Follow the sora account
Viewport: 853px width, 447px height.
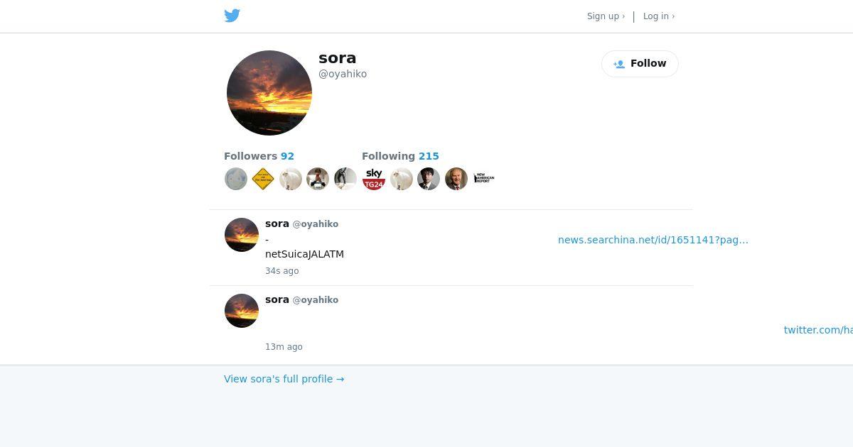pos(640,64)
